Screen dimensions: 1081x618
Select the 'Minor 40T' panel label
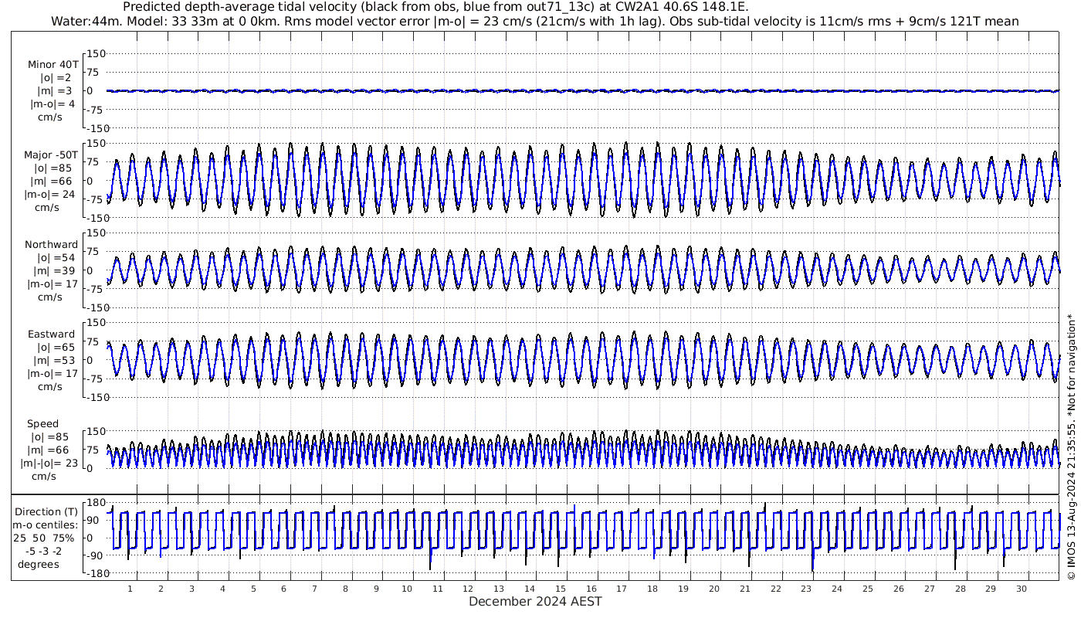tap(53, 64)
